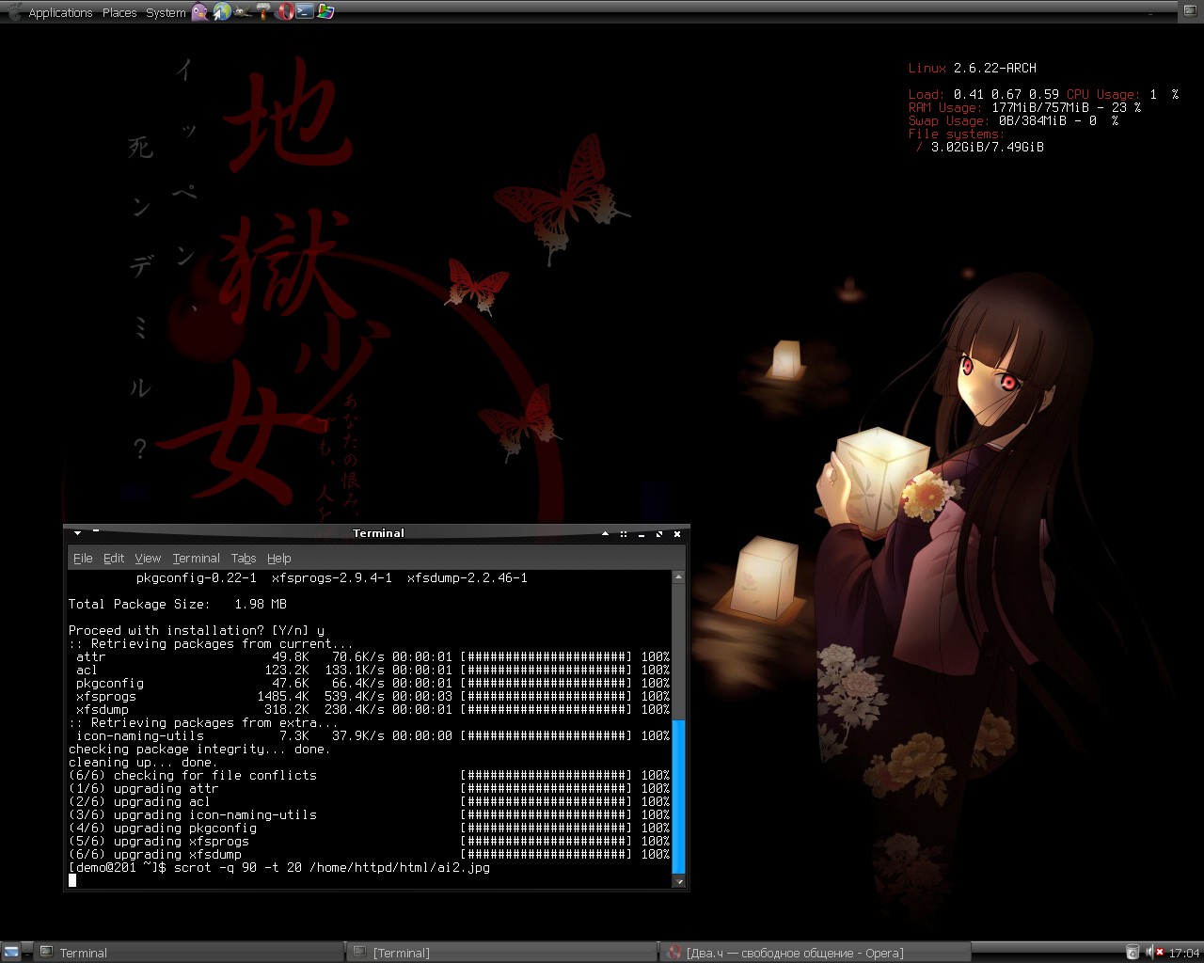Click the scrot command line in Terminal
The width and height of the screenshot is (1204, 963).
pos(279,867)
